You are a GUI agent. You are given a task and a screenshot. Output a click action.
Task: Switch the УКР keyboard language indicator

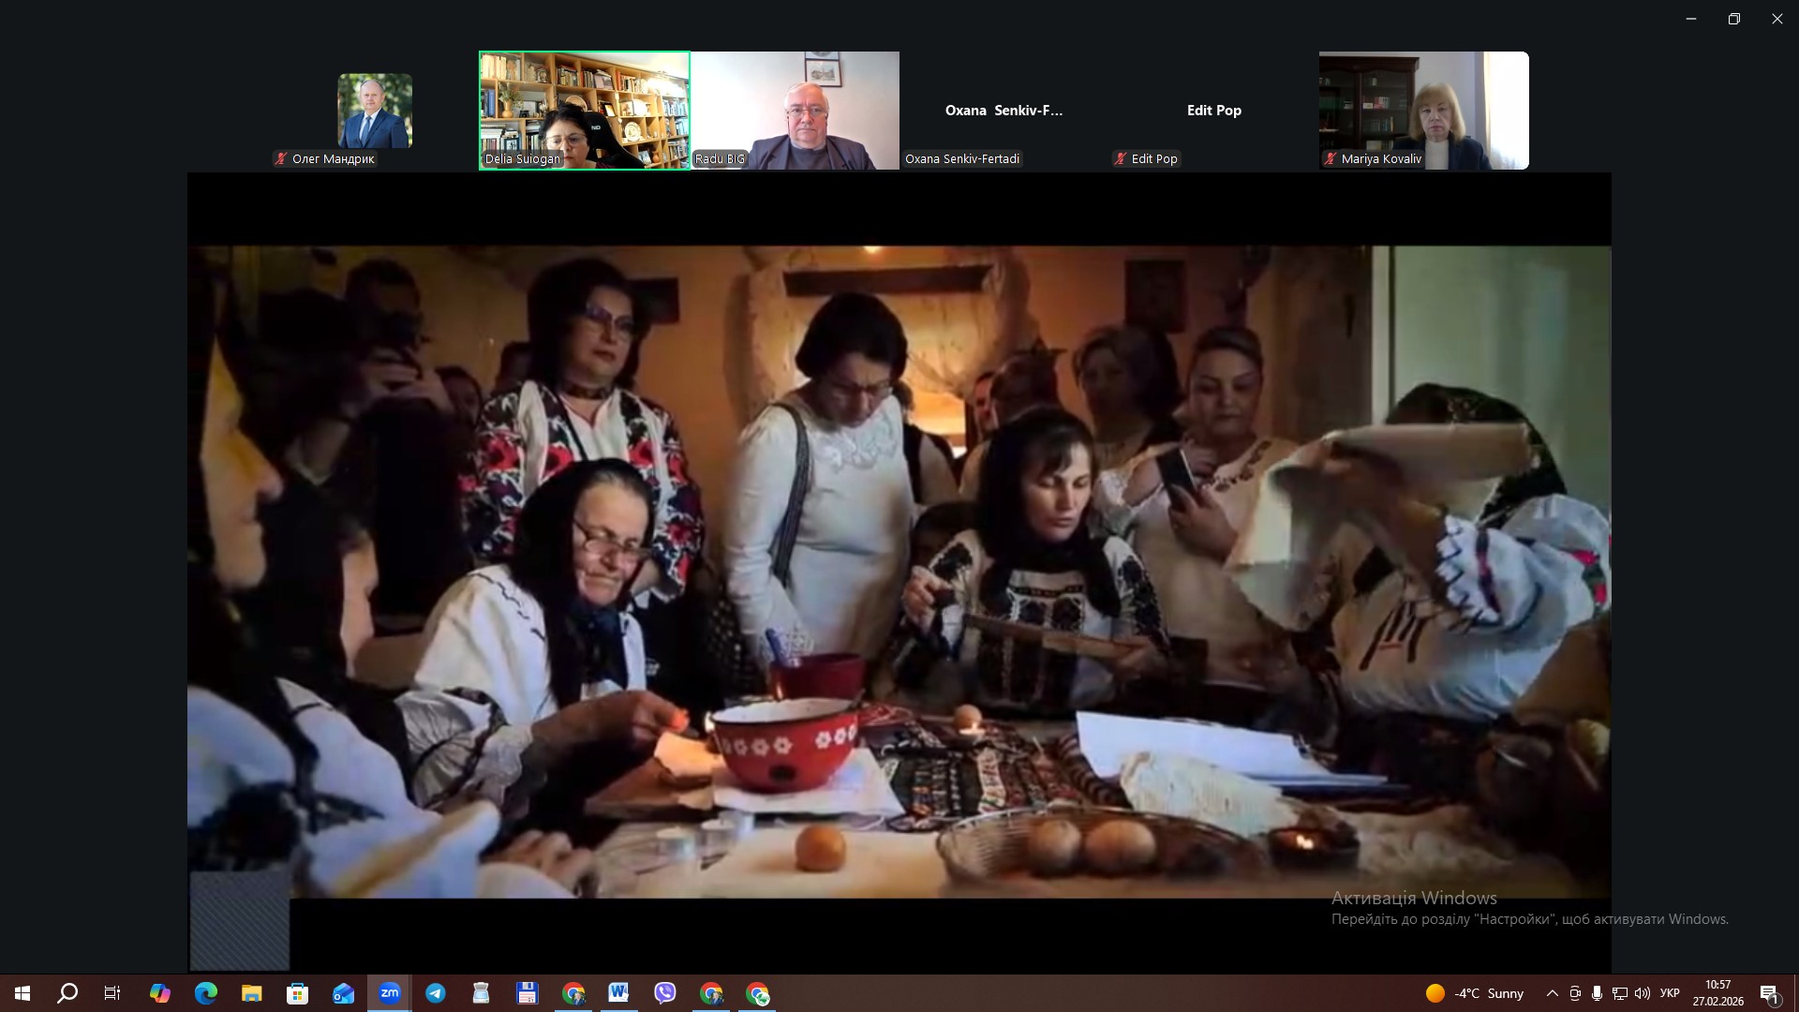pos(1670,993)
